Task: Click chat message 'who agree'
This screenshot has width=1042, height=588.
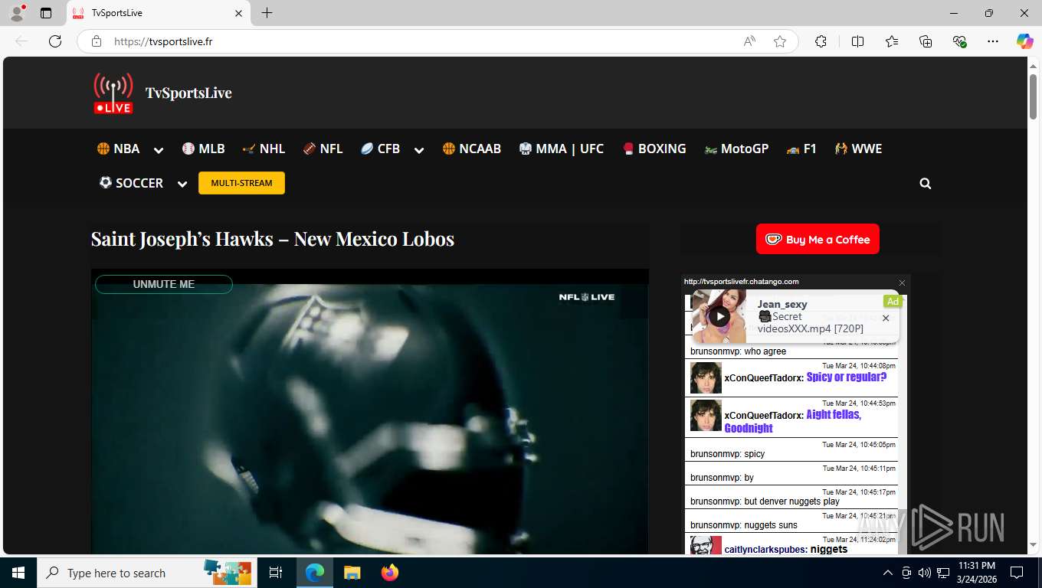Action: 765,351
